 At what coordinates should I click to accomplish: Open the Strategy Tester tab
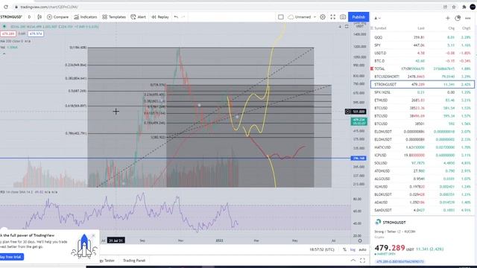pos(107,261)
